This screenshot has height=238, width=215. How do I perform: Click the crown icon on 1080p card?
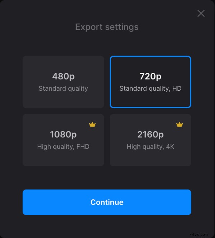click(x=92, y=125)
